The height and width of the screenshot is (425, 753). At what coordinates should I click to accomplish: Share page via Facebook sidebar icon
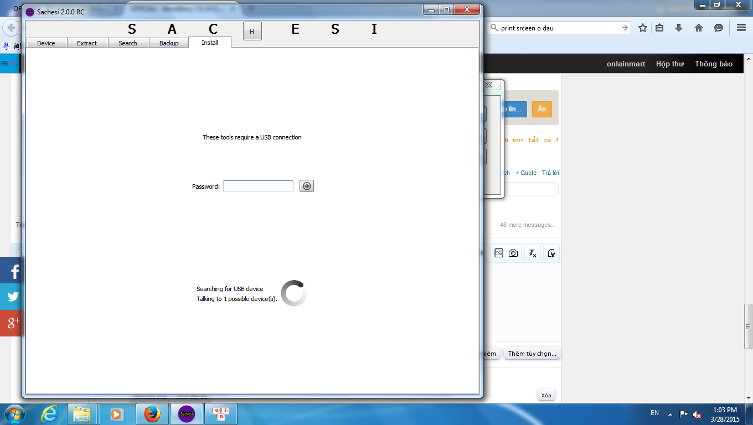click(x=12, y=271)
